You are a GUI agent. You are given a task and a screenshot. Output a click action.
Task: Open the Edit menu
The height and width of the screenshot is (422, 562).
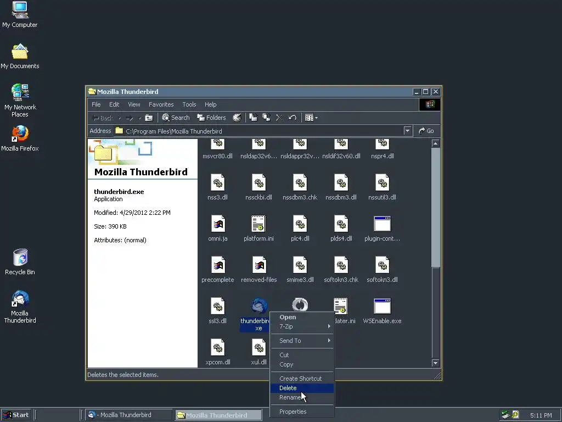[x=114, y=104]
